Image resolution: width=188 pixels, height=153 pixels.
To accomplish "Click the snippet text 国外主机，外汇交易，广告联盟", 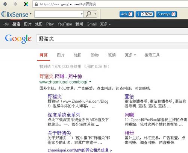I will [x=66, y=88].
